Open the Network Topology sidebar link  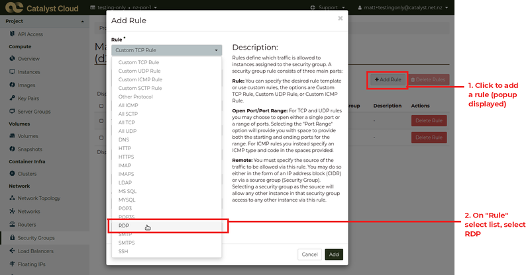tap(39, 198)
